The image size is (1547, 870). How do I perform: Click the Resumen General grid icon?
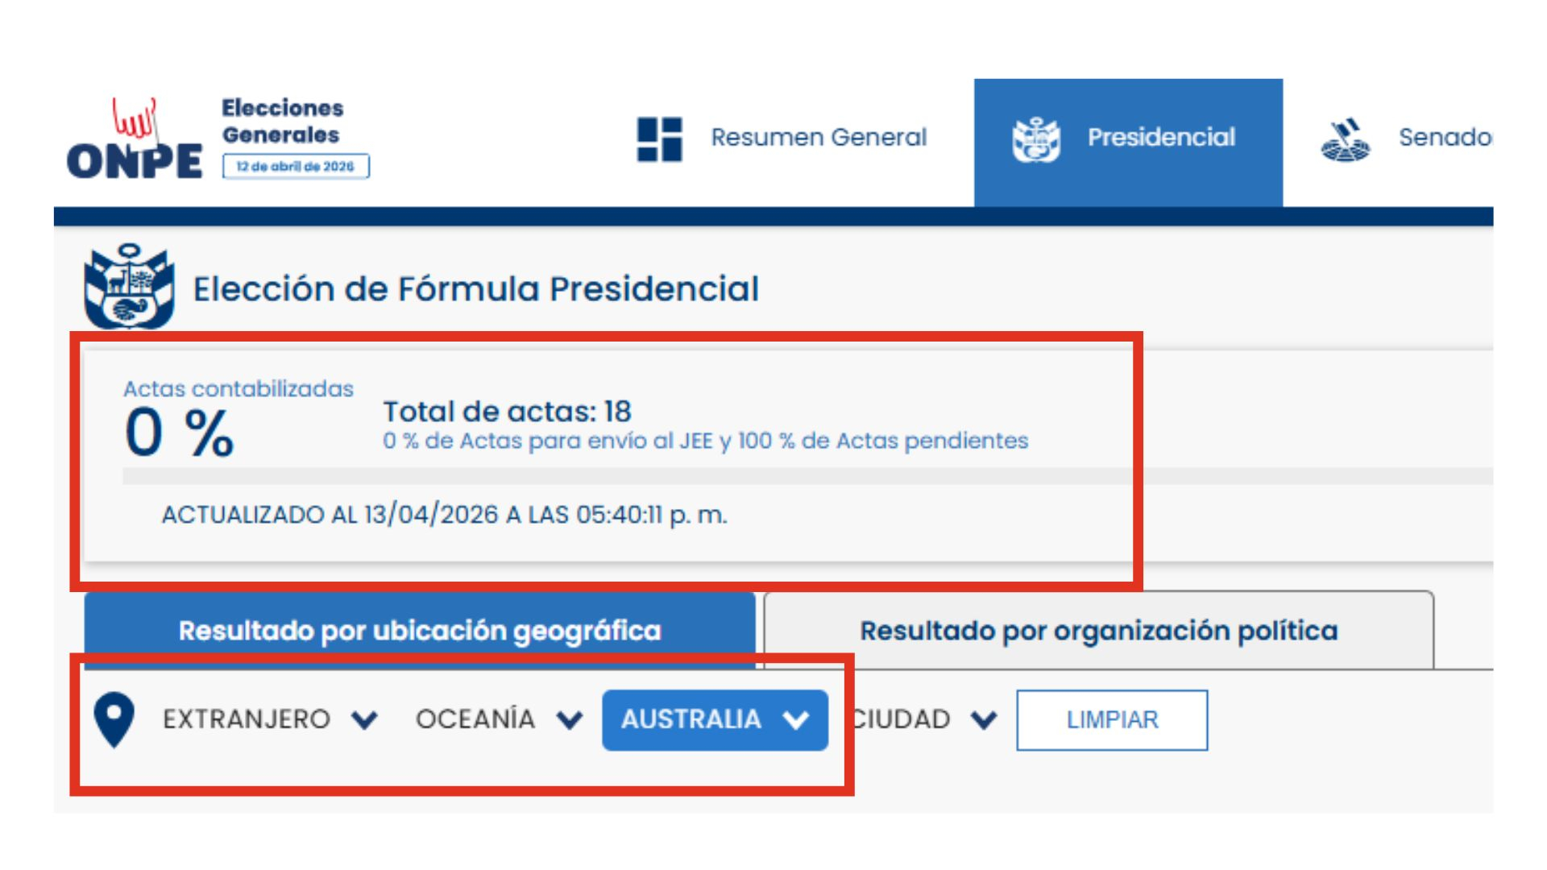pyautogui.click(x=659, y=139)
